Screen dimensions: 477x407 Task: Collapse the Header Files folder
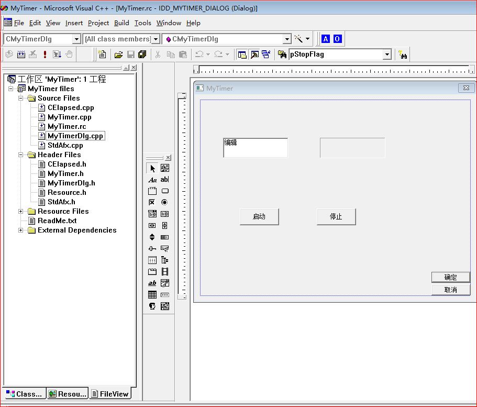[21, 155]
